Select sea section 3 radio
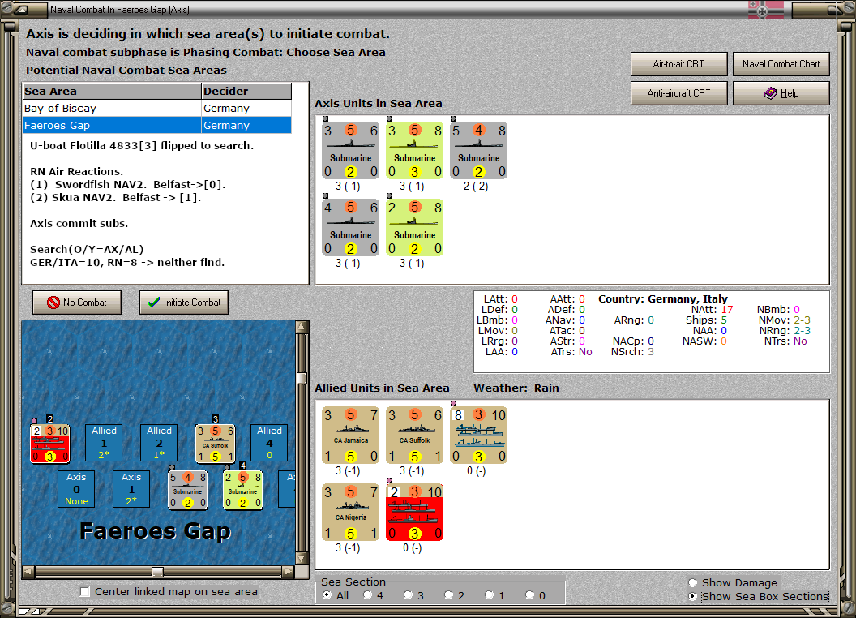Viewport: 856px width, 618px height. pyautogui.click(x=408, y=595)
